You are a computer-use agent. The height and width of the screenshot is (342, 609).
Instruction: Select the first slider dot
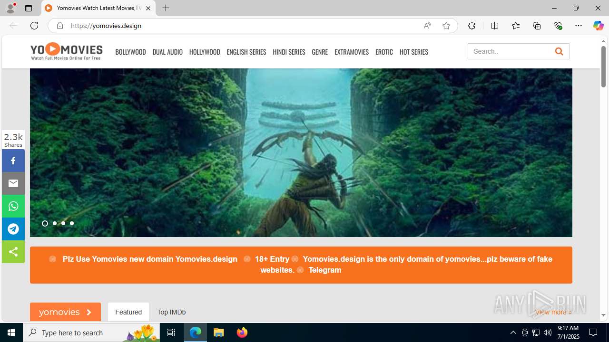coord(45,223)
